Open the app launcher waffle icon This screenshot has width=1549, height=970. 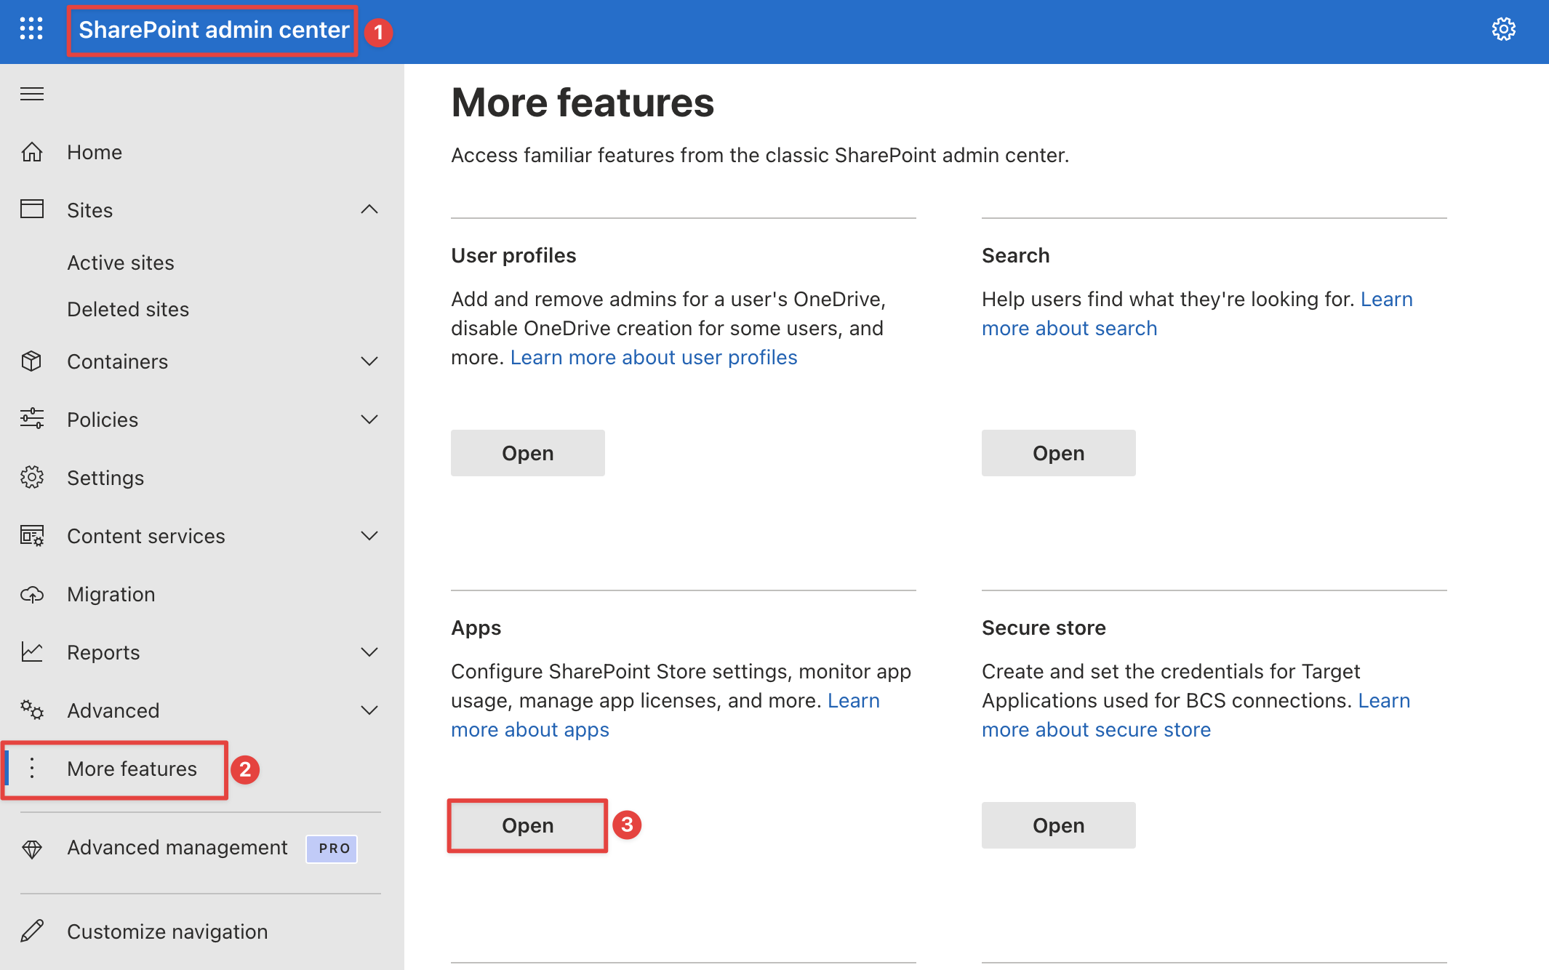31,29
